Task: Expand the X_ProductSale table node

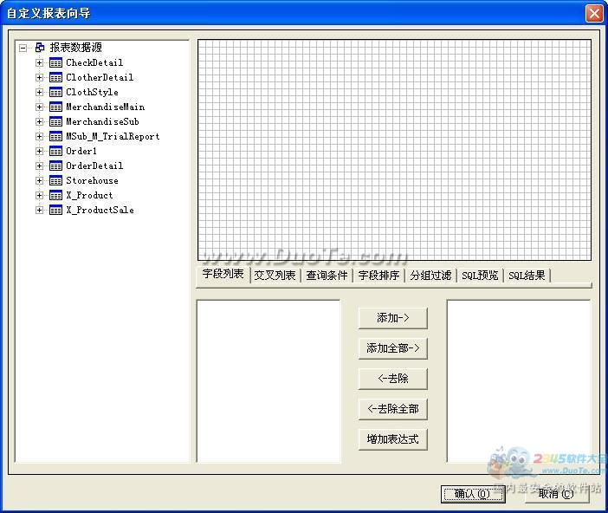Action: [39, 210]
